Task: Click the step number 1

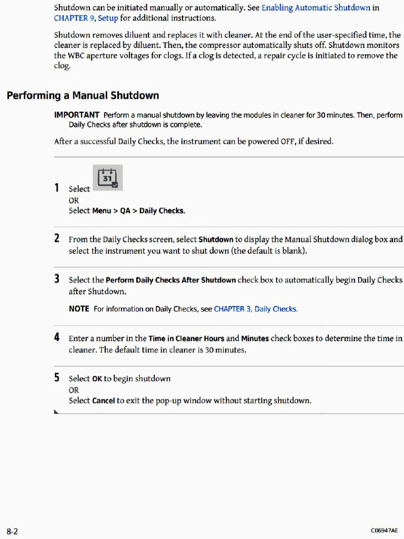Action: pyautogui.click(x=57, y=188)
